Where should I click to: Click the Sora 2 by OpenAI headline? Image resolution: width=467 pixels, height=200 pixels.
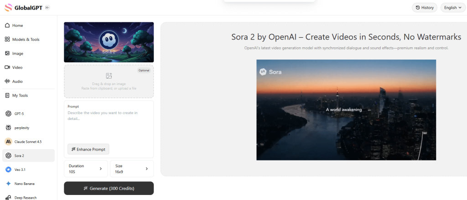346,37
